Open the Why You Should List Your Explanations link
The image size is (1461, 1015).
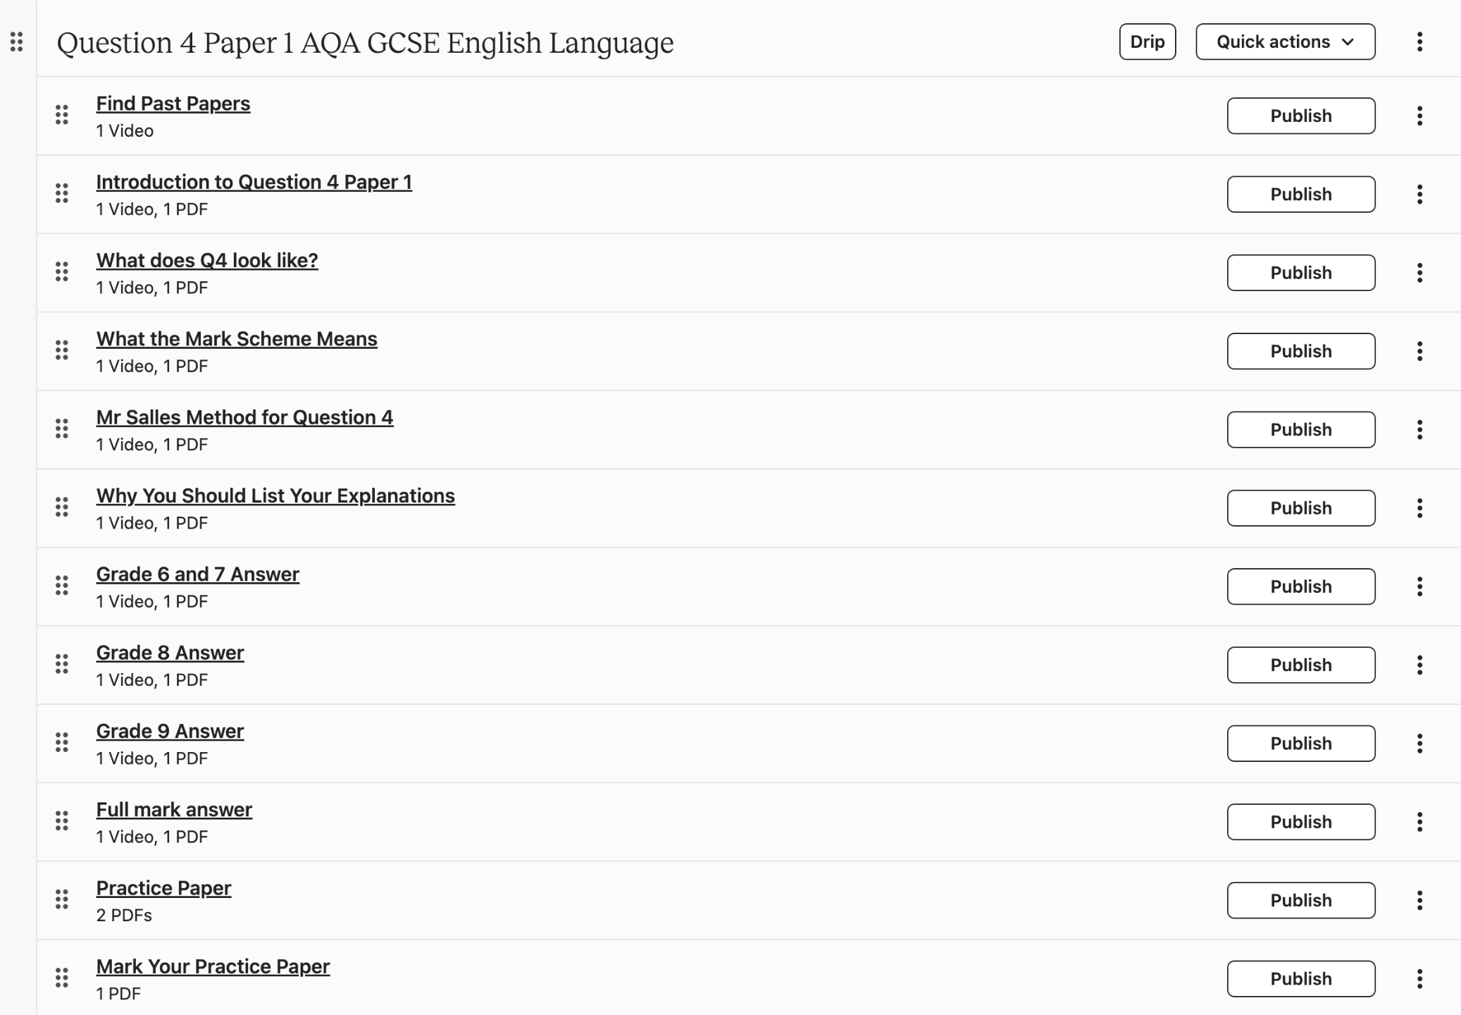(275, 496)
